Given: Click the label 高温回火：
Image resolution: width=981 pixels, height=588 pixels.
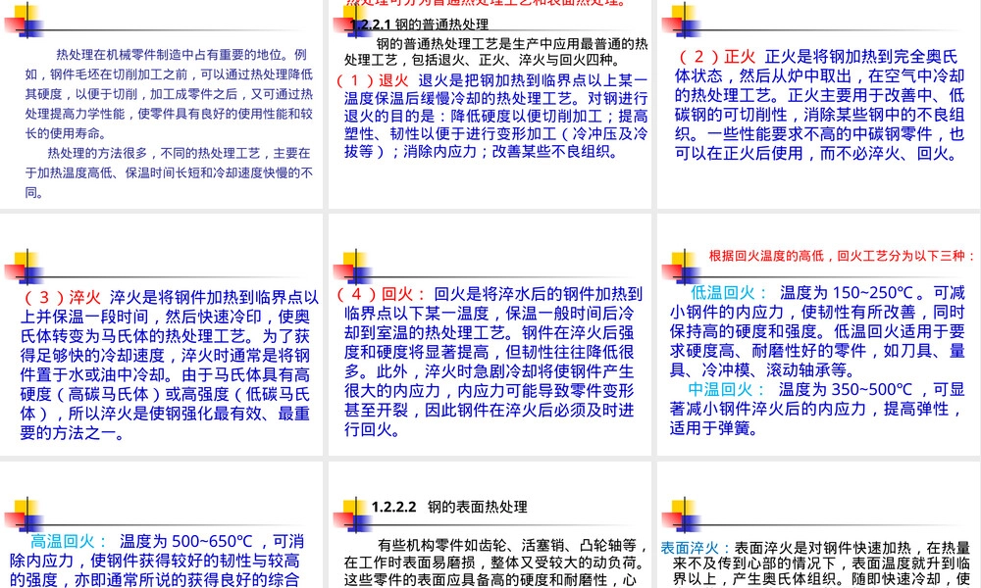Looking at the screenshot, I should (x=69, y=541).
